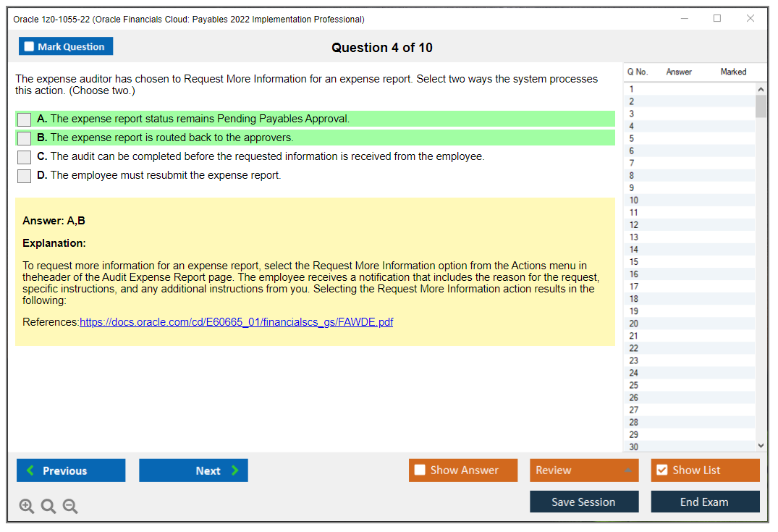This screenshot has width=778, height=532.
Task: Click the left arrow on the Previous button
Action: (30, 470)
